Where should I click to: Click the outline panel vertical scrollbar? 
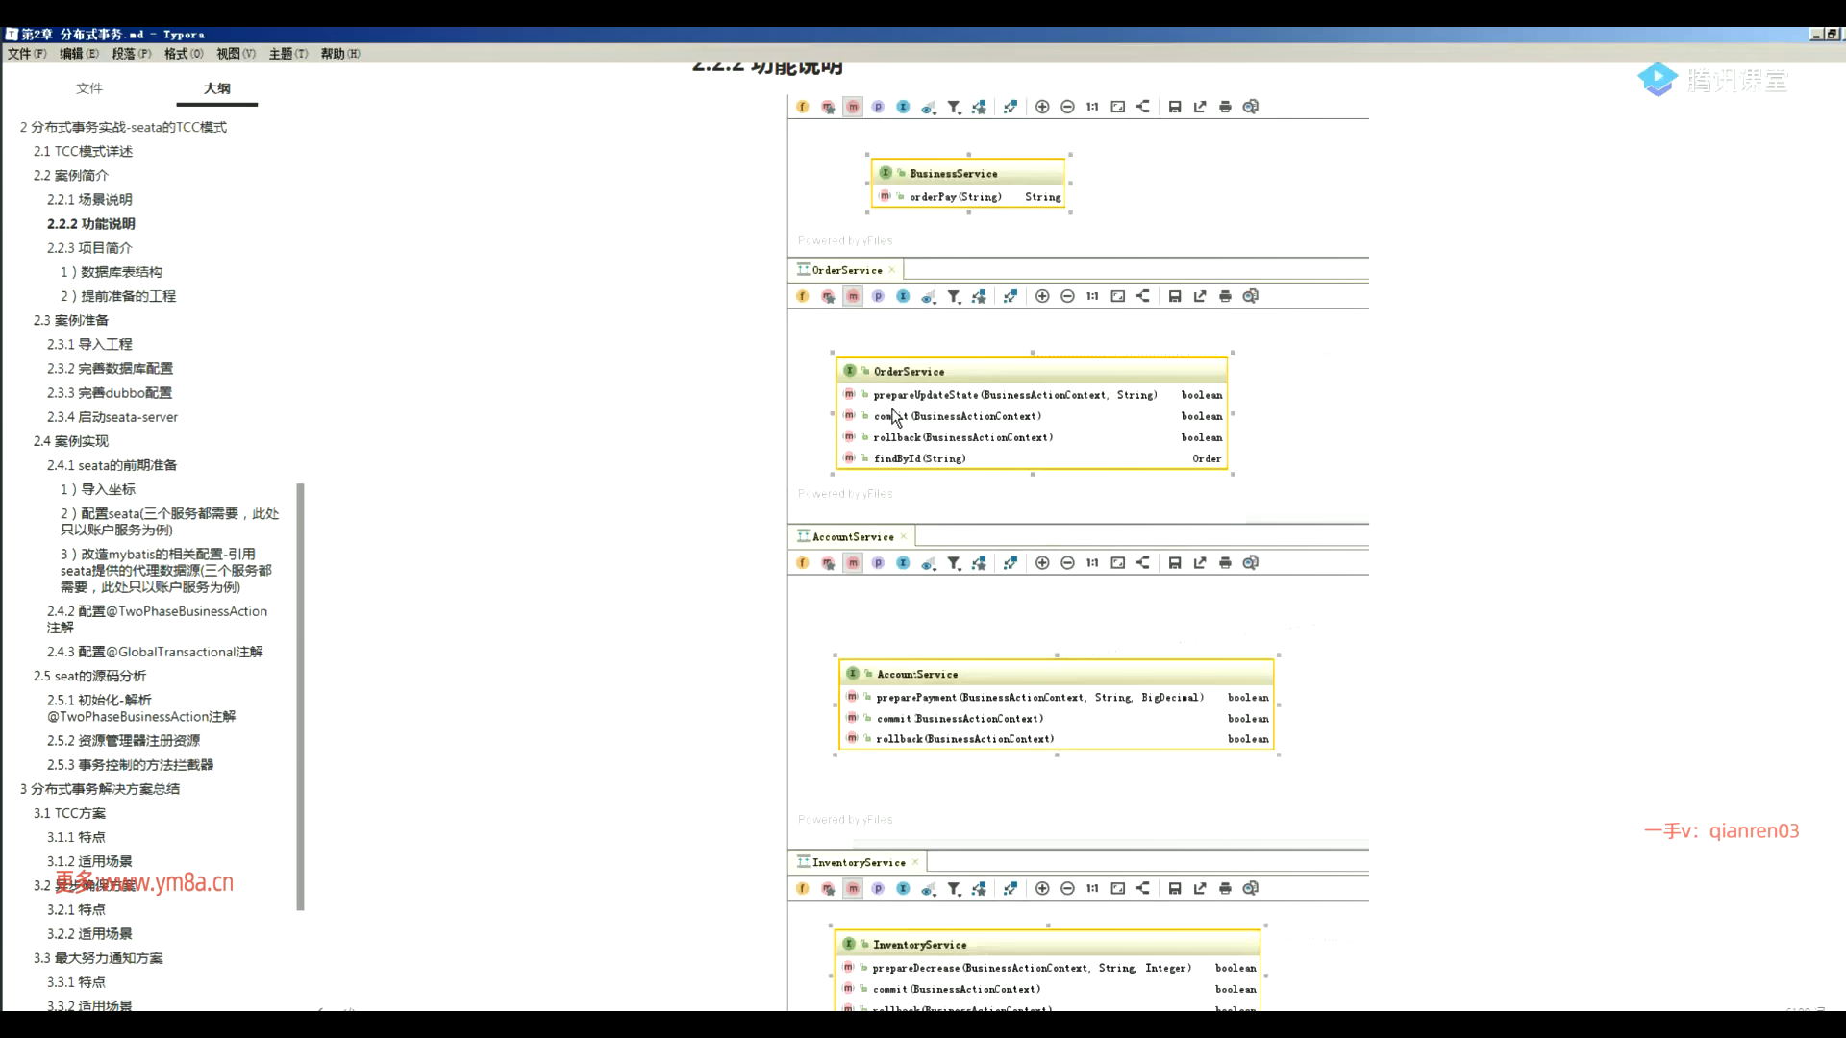pos(301,696)
